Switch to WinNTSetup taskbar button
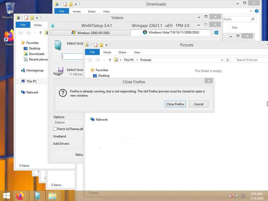Viewport: 268px width, 201px height. pyautogui.click(x=37, y=196)
